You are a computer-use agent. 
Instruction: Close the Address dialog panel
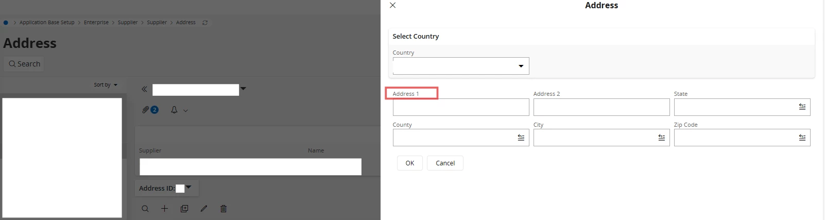pyautogui.click(x=392, y=5)
